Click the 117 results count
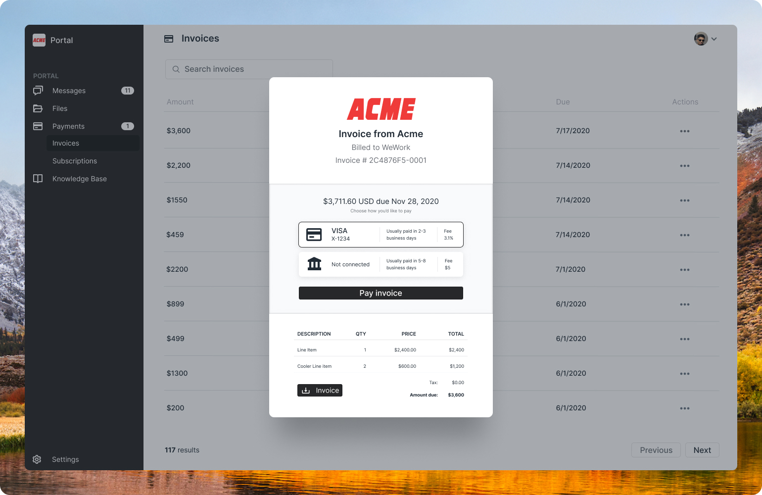Image resolution: width=762 pixels, height=495 pixels. point(182,450)
